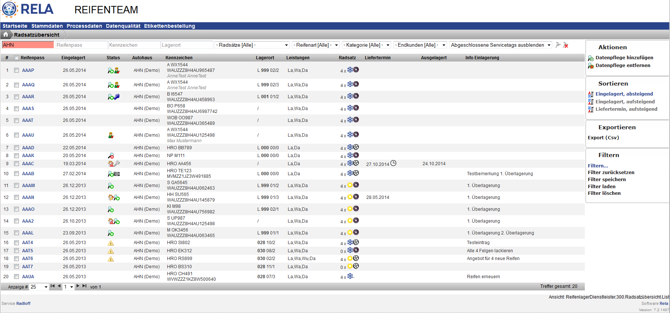The image size is (670, 313).
Task: Toggle the select-all checkbox in table header
Action: (x=16, y=58)
